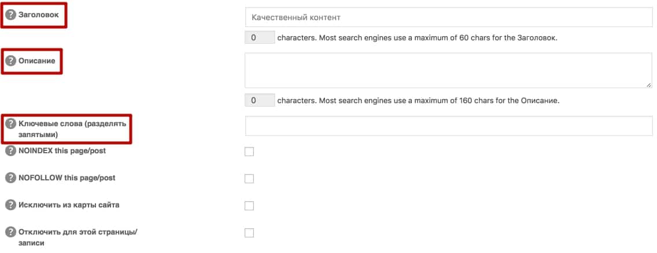Show help for Исключить из карты сайта

point(10,205)
